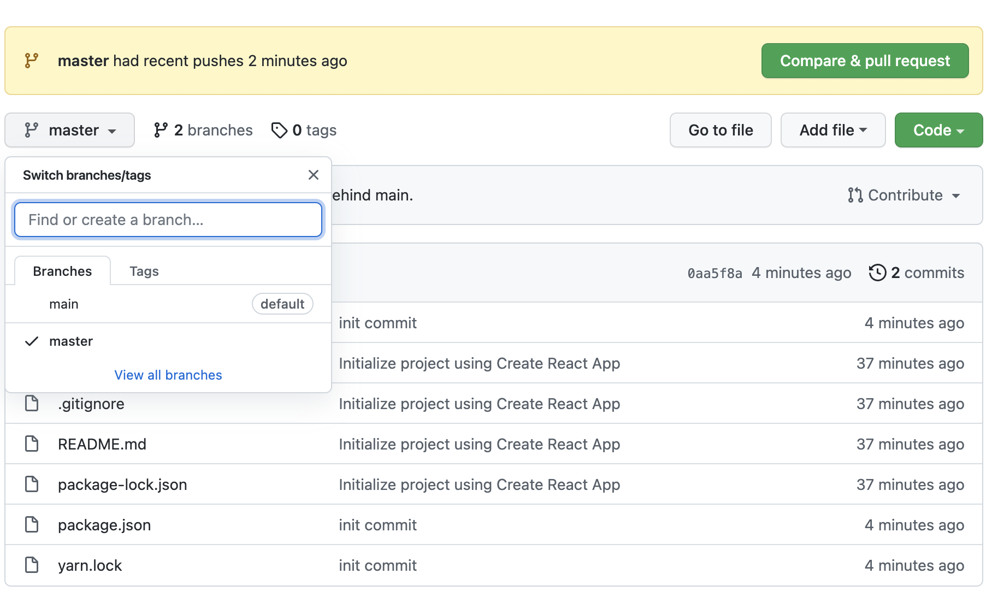Click the branch icon in yellow banner

click(x=32, y=61)
